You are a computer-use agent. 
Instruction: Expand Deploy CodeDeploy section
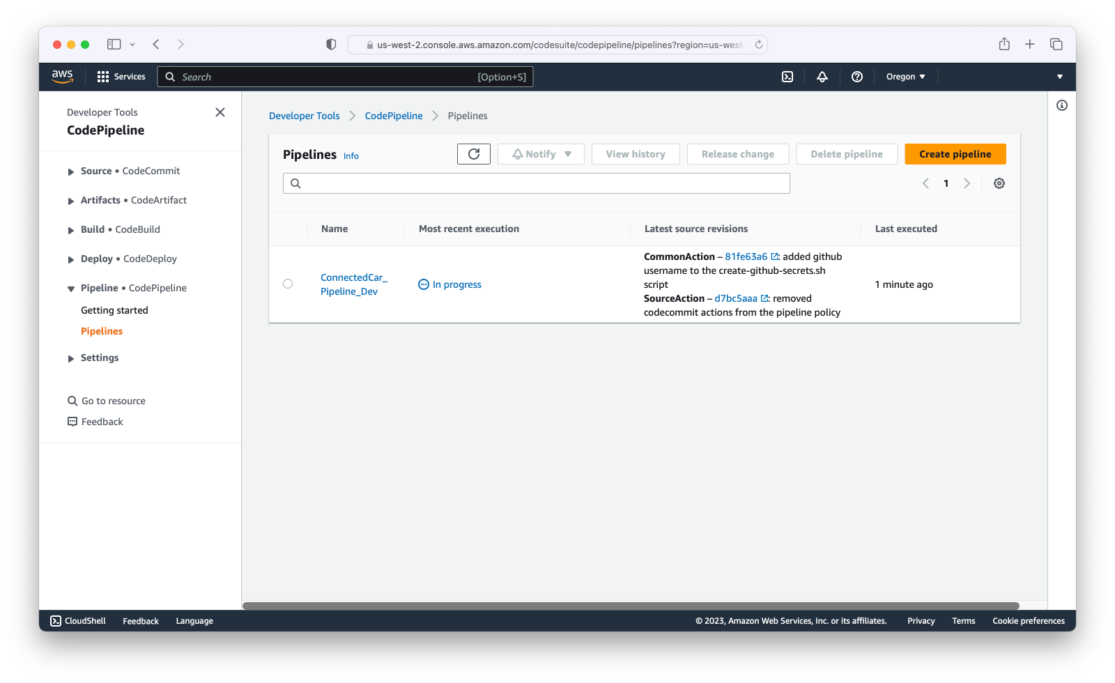[x=71, y=259]
